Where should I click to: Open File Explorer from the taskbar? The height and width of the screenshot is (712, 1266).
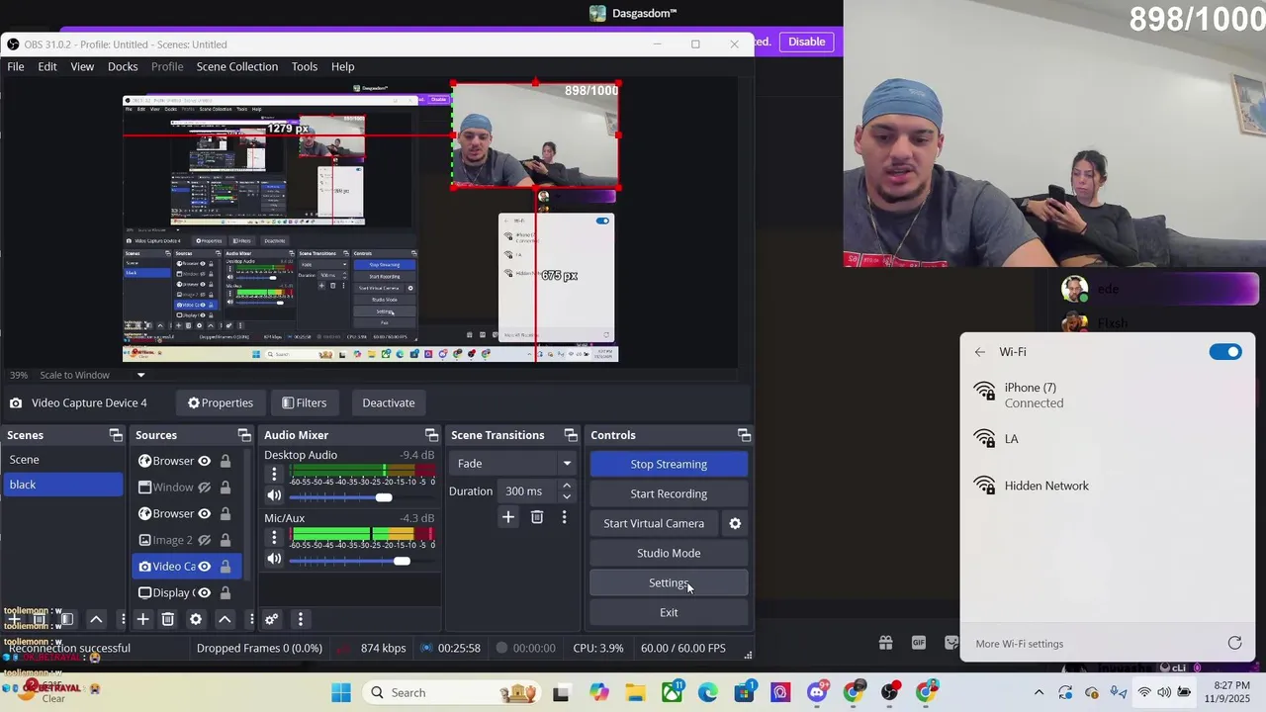(635, 692)
